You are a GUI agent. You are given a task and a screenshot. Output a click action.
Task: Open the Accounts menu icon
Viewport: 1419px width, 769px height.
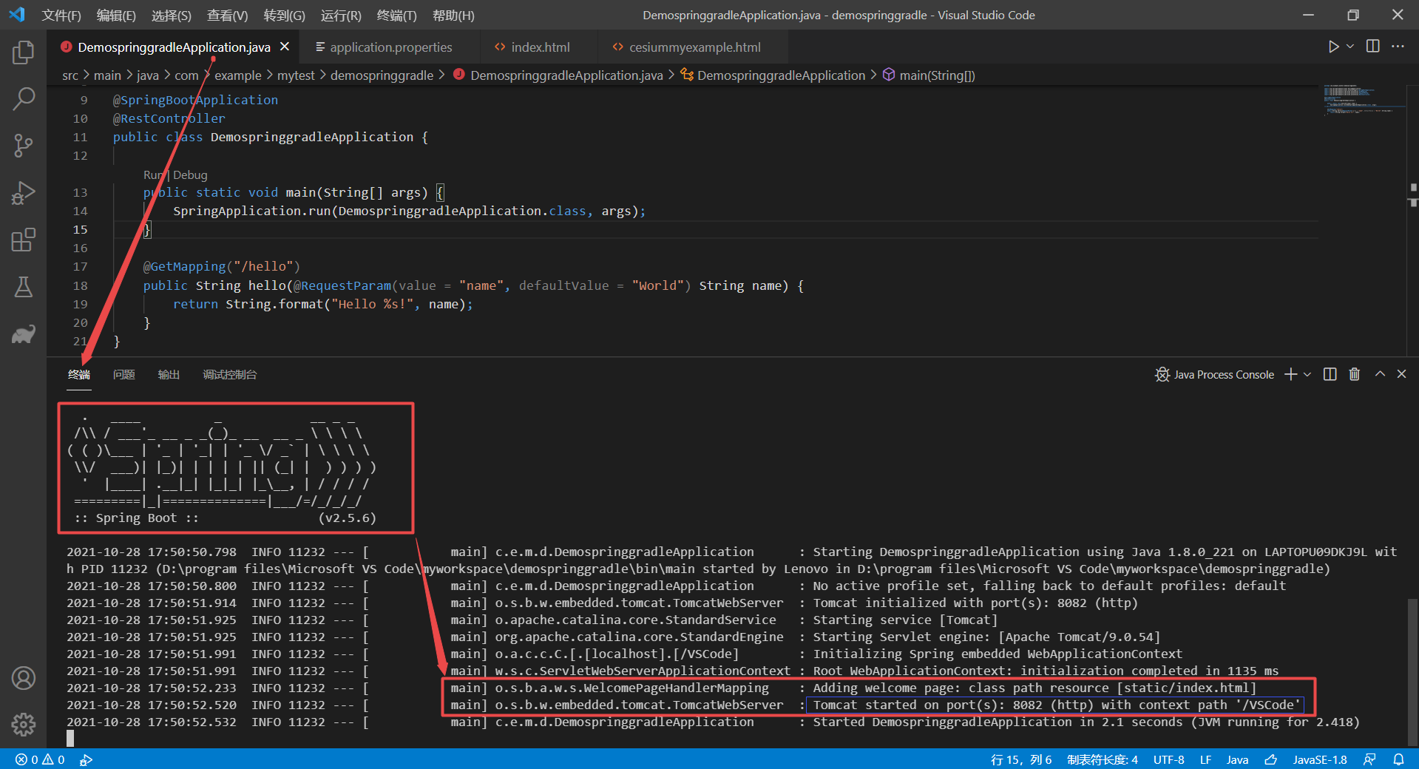(x=24, y=678)
